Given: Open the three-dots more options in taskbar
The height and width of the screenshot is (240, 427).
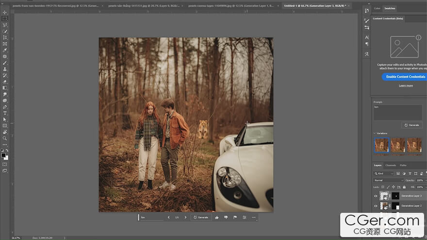Looking at the screenshot, I should 253,217.
